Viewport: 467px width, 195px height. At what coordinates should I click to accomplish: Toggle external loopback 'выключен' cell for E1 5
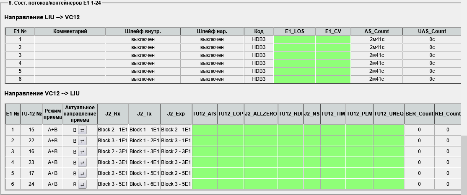[x=212, y=71]
